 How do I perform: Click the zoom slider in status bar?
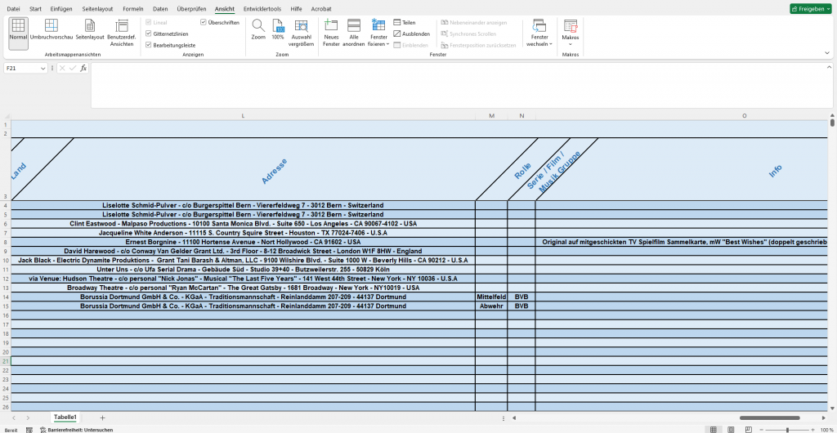(787, 429)
